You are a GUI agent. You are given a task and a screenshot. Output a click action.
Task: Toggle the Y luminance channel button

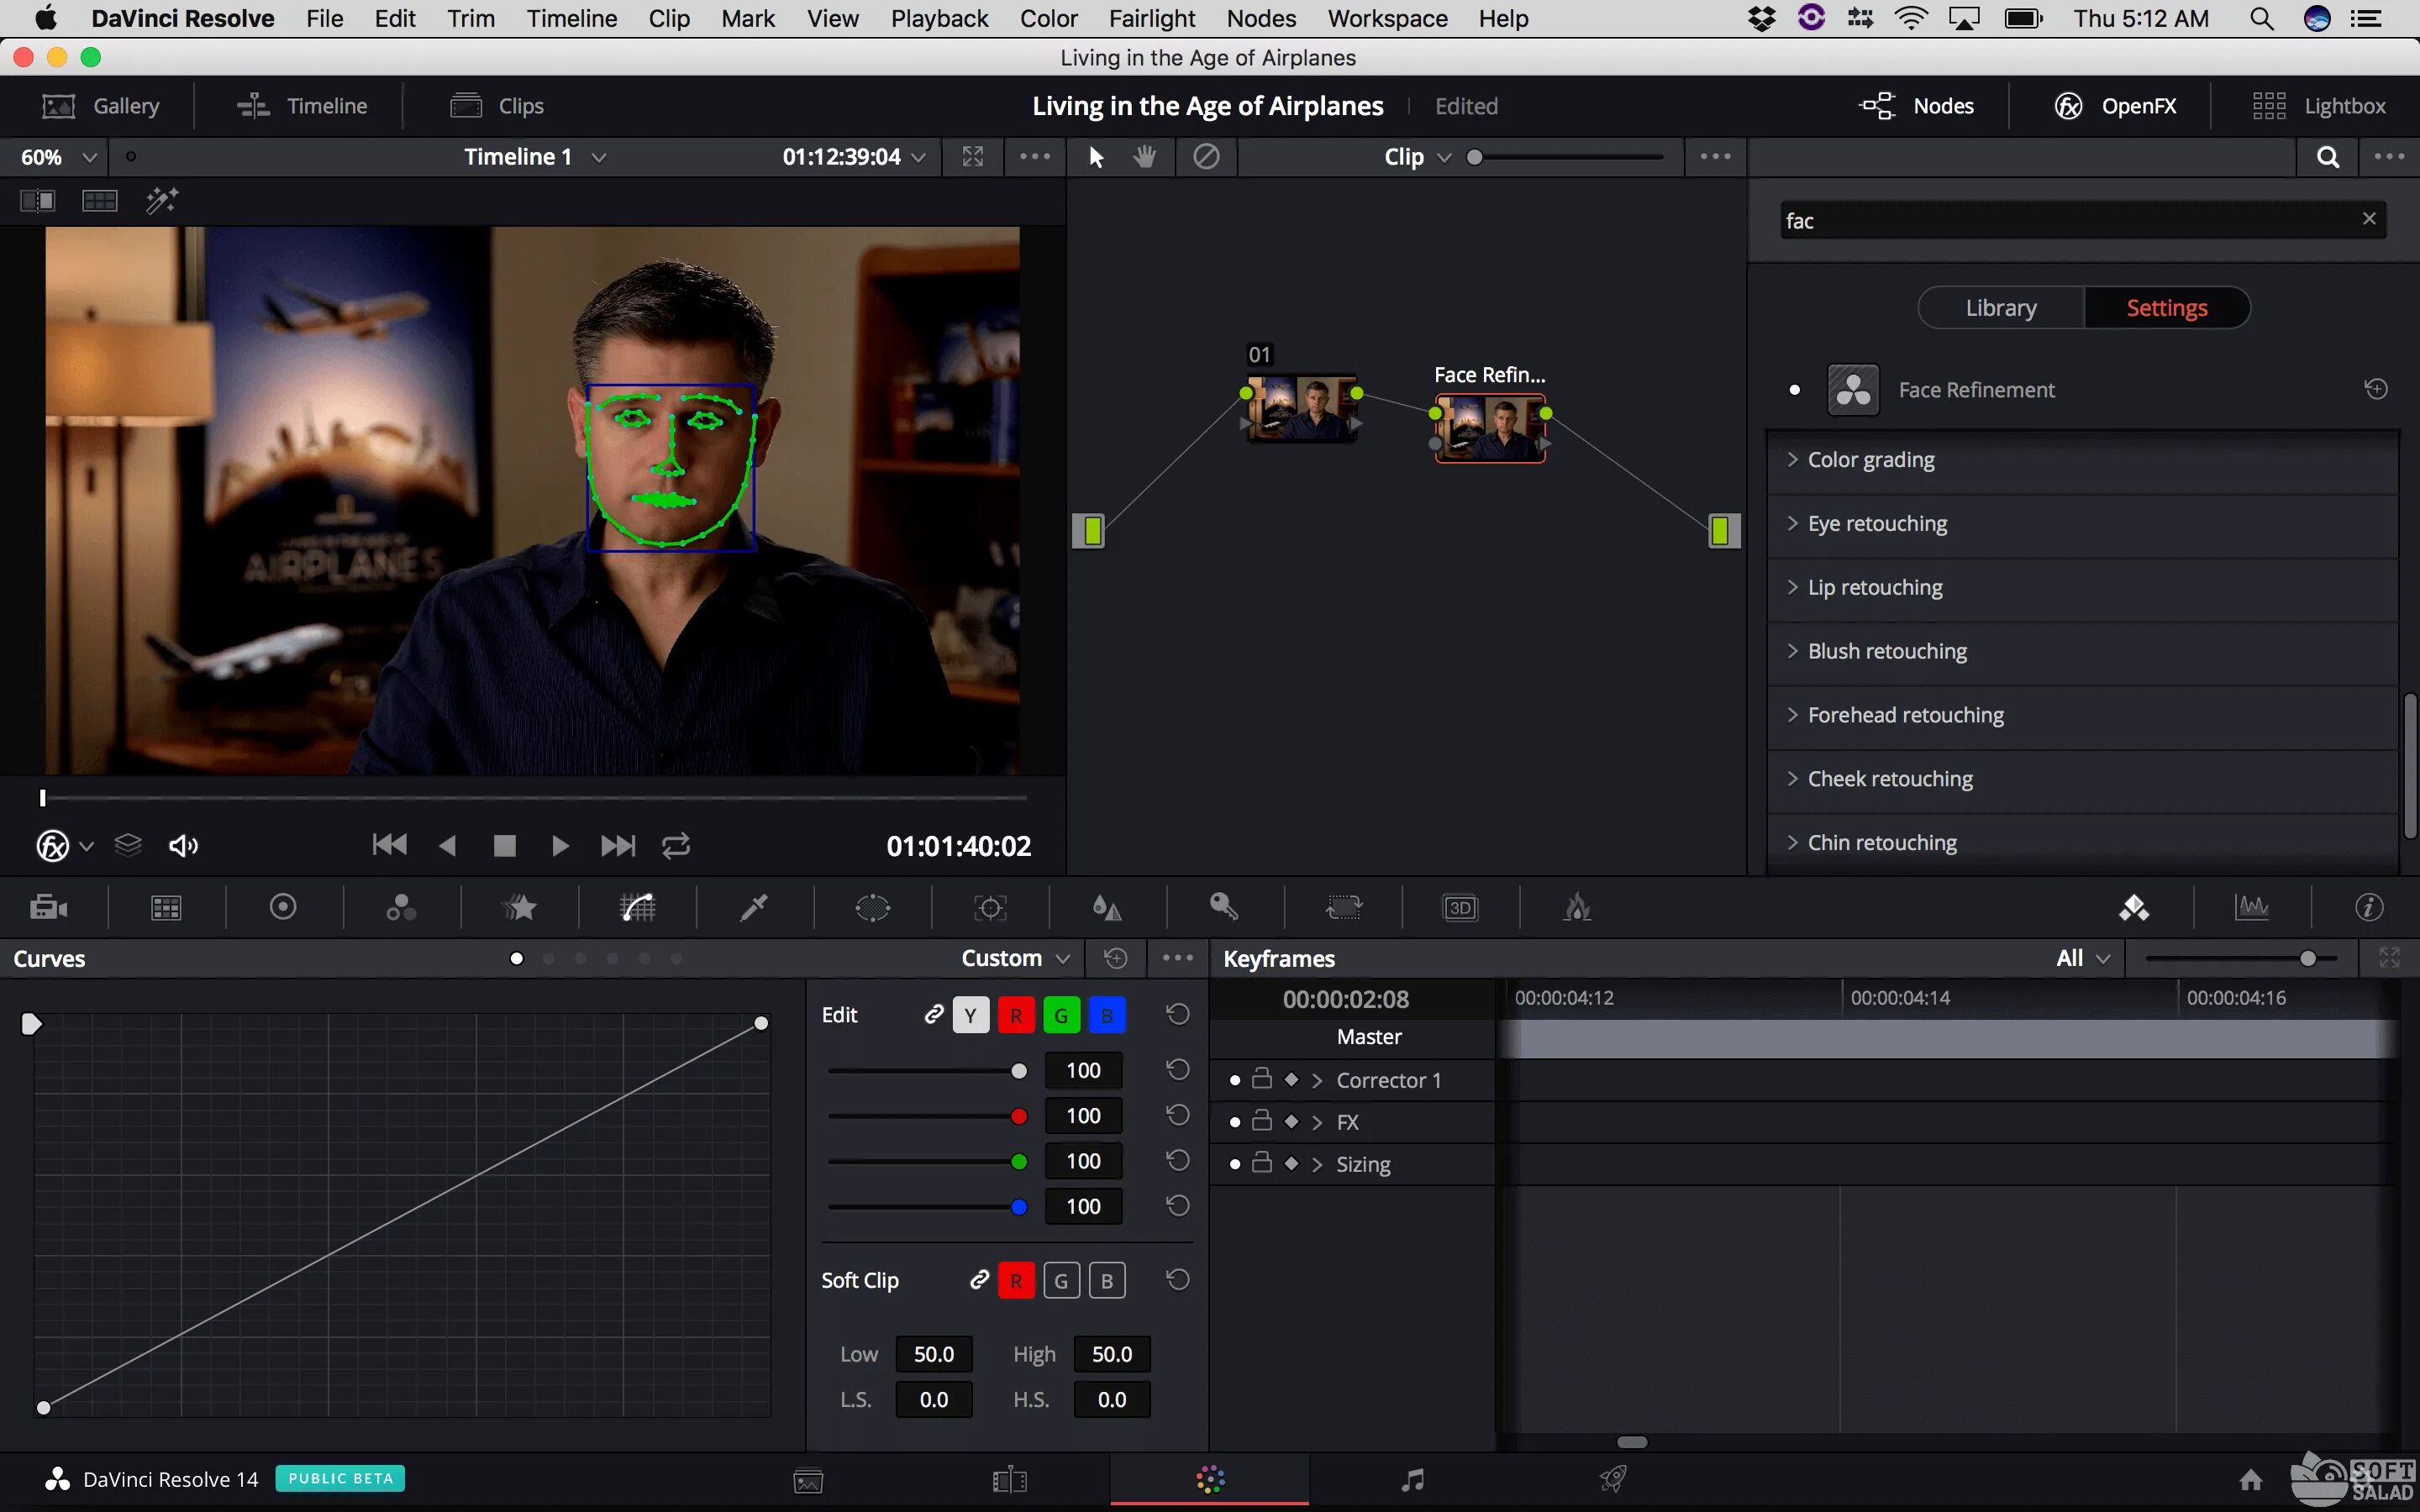point(970,1015)
